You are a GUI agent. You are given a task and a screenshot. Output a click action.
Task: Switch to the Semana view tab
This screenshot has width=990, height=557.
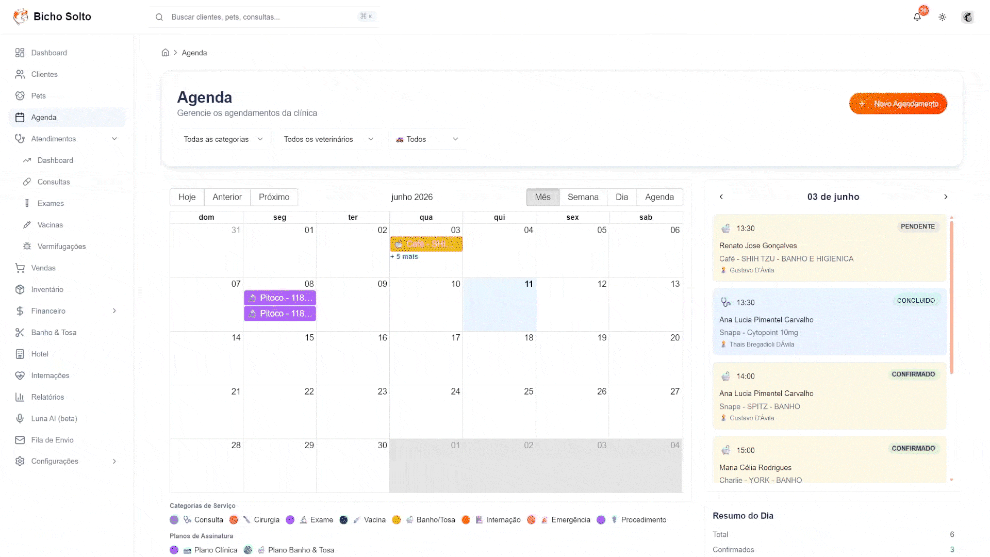583,197
